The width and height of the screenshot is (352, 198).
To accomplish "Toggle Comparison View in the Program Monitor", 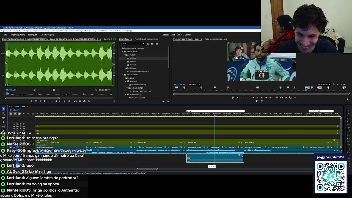I will [290, 97].
